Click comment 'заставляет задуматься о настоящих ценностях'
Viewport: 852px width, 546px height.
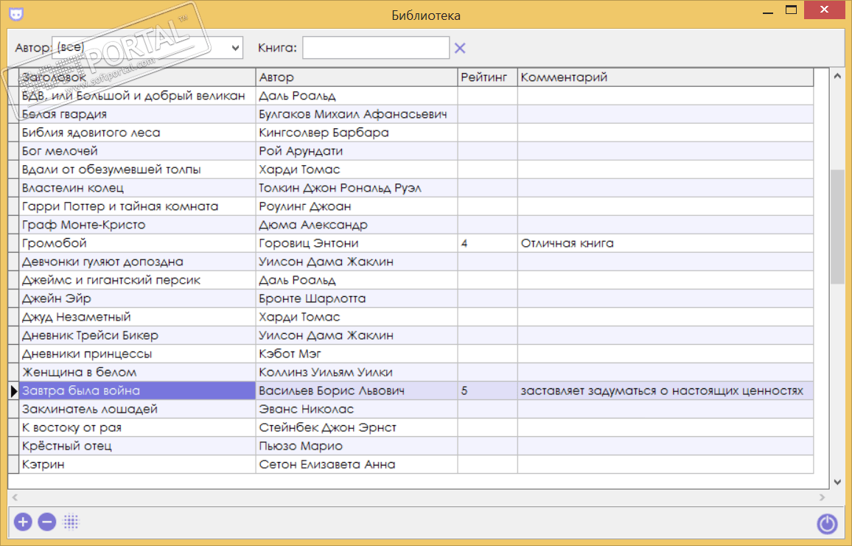click(x=666, y=391)
